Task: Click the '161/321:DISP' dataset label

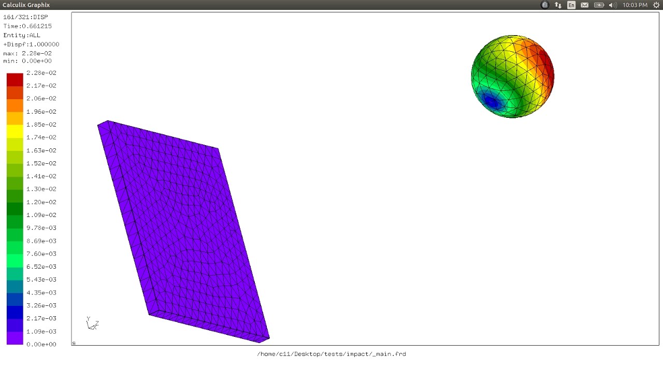Action: [25, 17]
